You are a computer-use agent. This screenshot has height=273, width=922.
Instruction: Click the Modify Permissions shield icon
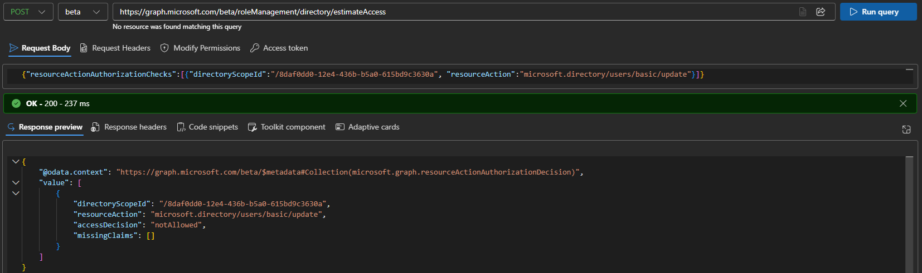164,48
